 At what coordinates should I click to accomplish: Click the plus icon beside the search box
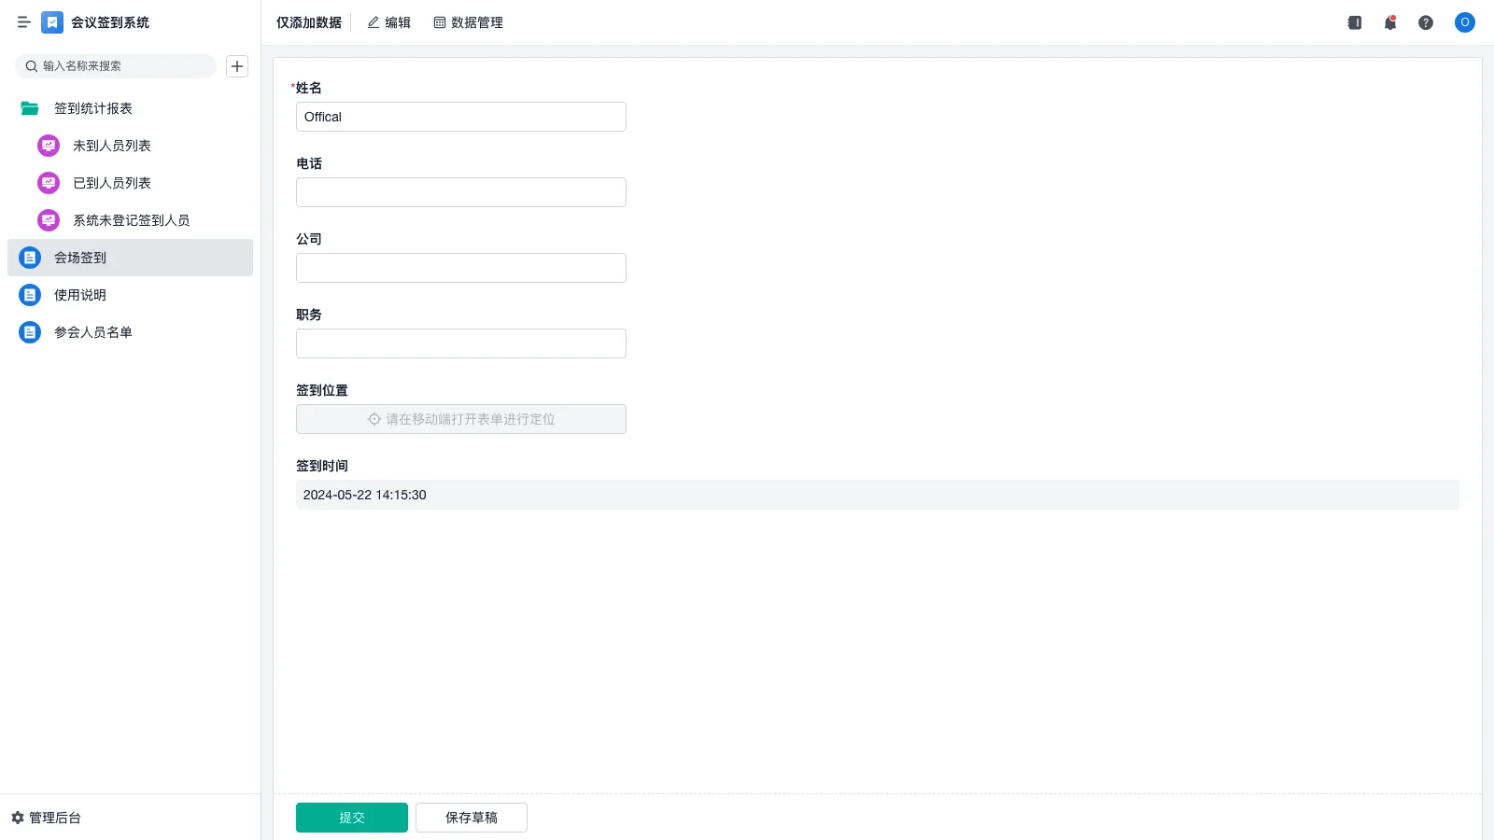click(237, 66)
